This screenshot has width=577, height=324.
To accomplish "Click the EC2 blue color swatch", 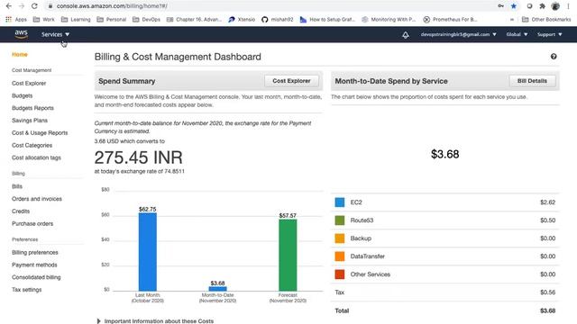I will tap(340, 202).
